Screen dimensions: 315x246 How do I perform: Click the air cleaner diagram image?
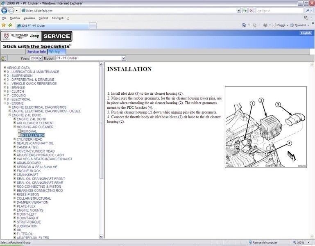pyautogui.click(x=265, y=127)
